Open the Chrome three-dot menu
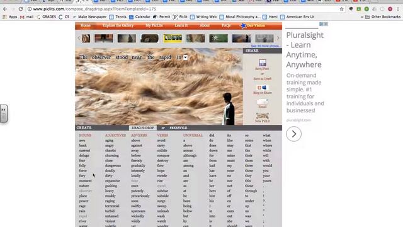Image resolution: width=403 pixels, height=227 pixels. 398,9
